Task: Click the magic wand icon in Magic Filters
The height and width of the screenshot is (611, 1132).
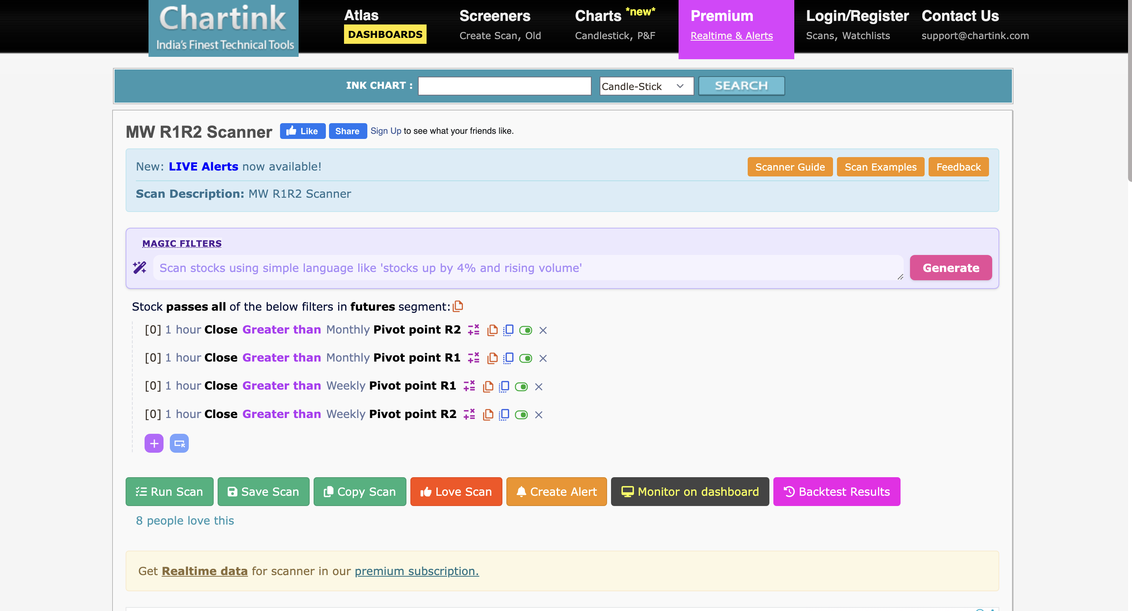Action: pos(140,268)
